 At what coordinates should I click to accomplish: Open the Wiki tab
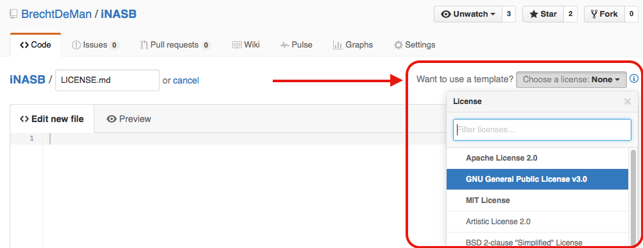[246, 45]
